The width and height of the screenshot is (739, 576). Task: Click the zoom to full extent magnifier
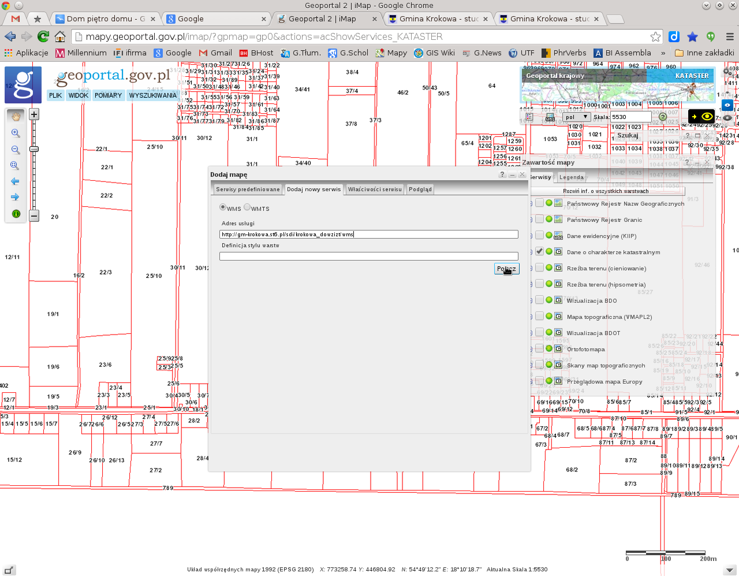[x=16, y=166]
